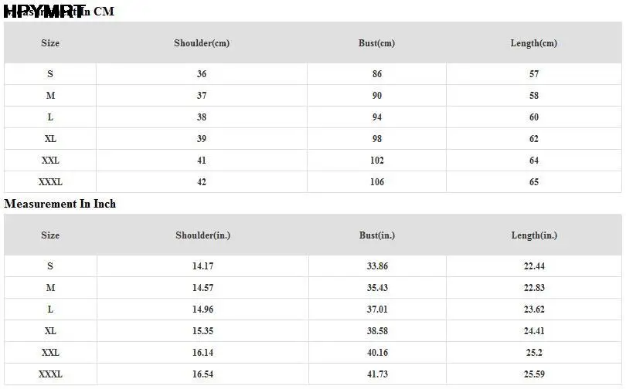626x389 pixels.
Task: Click the Bust(in.) column header
Action: (x=377, y=235)
